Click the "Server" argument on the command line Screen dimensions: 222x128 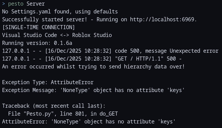pos(36,4)
